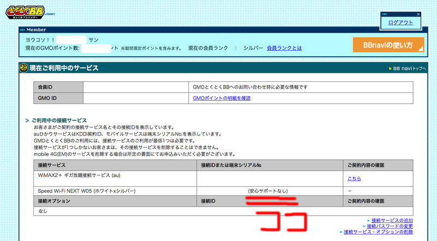Click arrow icon next to BB naviトップへ

tap(391, 68)
